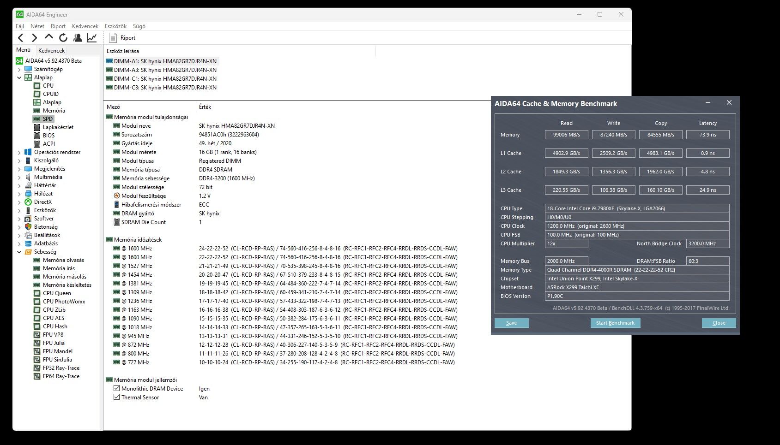Click the ACPI item icon

coord(37,144)
